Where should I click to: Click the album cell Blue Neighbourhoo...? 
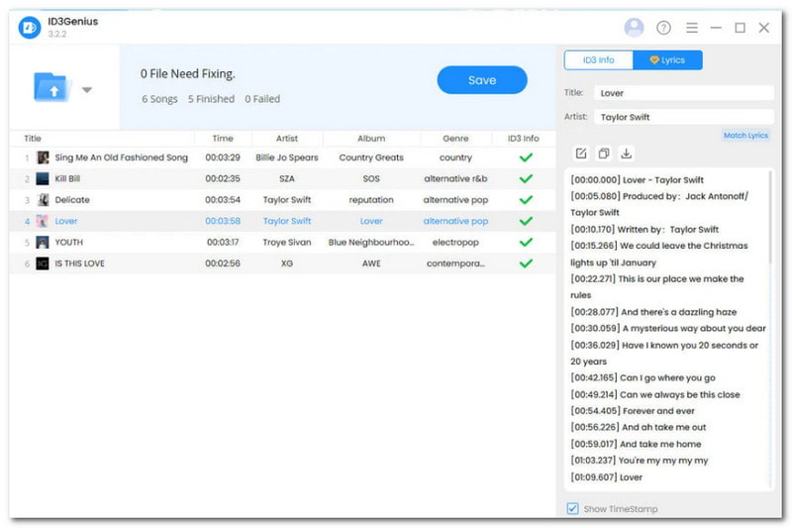pos(371,242)
